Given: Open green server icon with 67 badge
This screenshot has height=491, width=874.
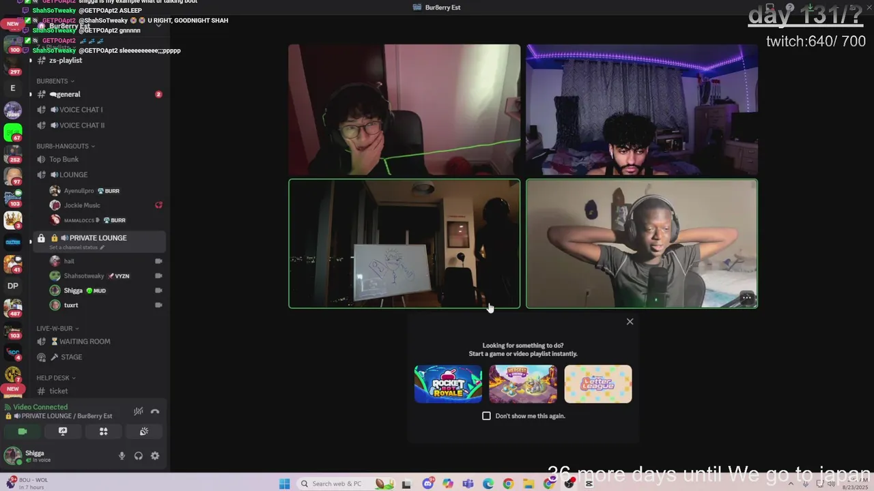Looking at the screenshot, I should click(x=13, y=132).
